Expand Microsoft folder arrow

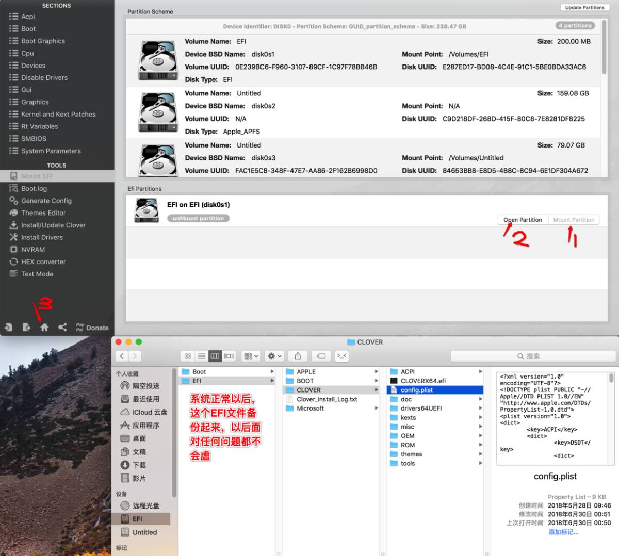coord(376,408)
